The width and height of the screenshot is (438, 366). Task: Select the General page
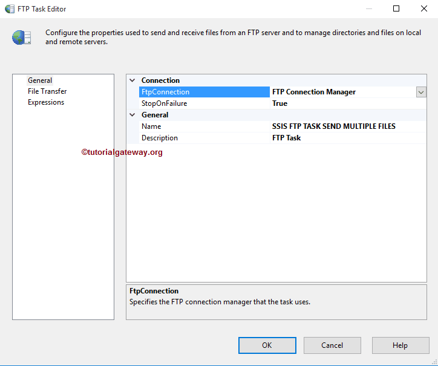40,80
